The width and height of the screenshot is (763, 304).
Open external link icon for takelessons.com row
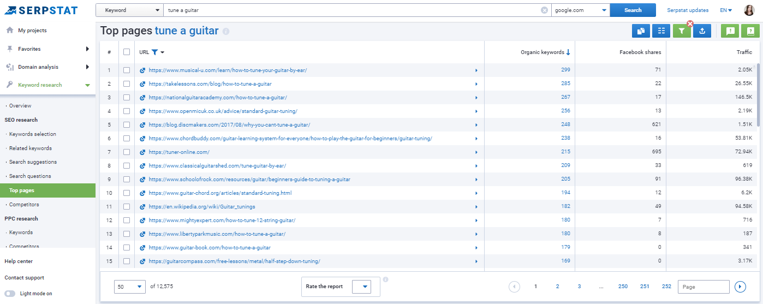142,84
